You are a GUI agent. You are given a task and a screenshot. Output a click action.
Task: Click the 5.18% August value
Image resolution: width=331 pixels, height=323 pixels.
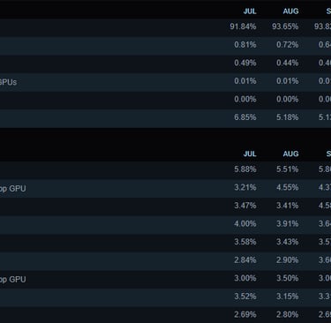[287, 117]
